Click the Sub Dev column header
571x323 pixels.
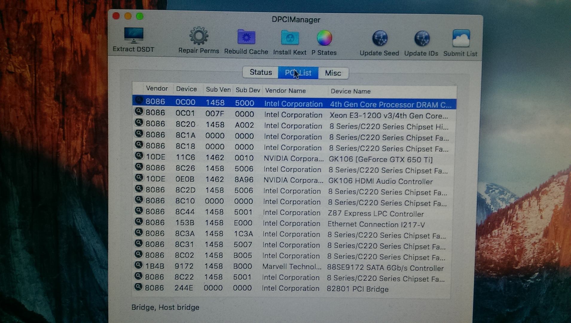248,90
